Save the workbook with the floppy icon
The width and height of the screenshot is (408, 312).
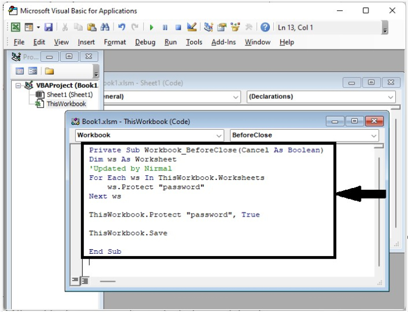(x=48, y=27)
